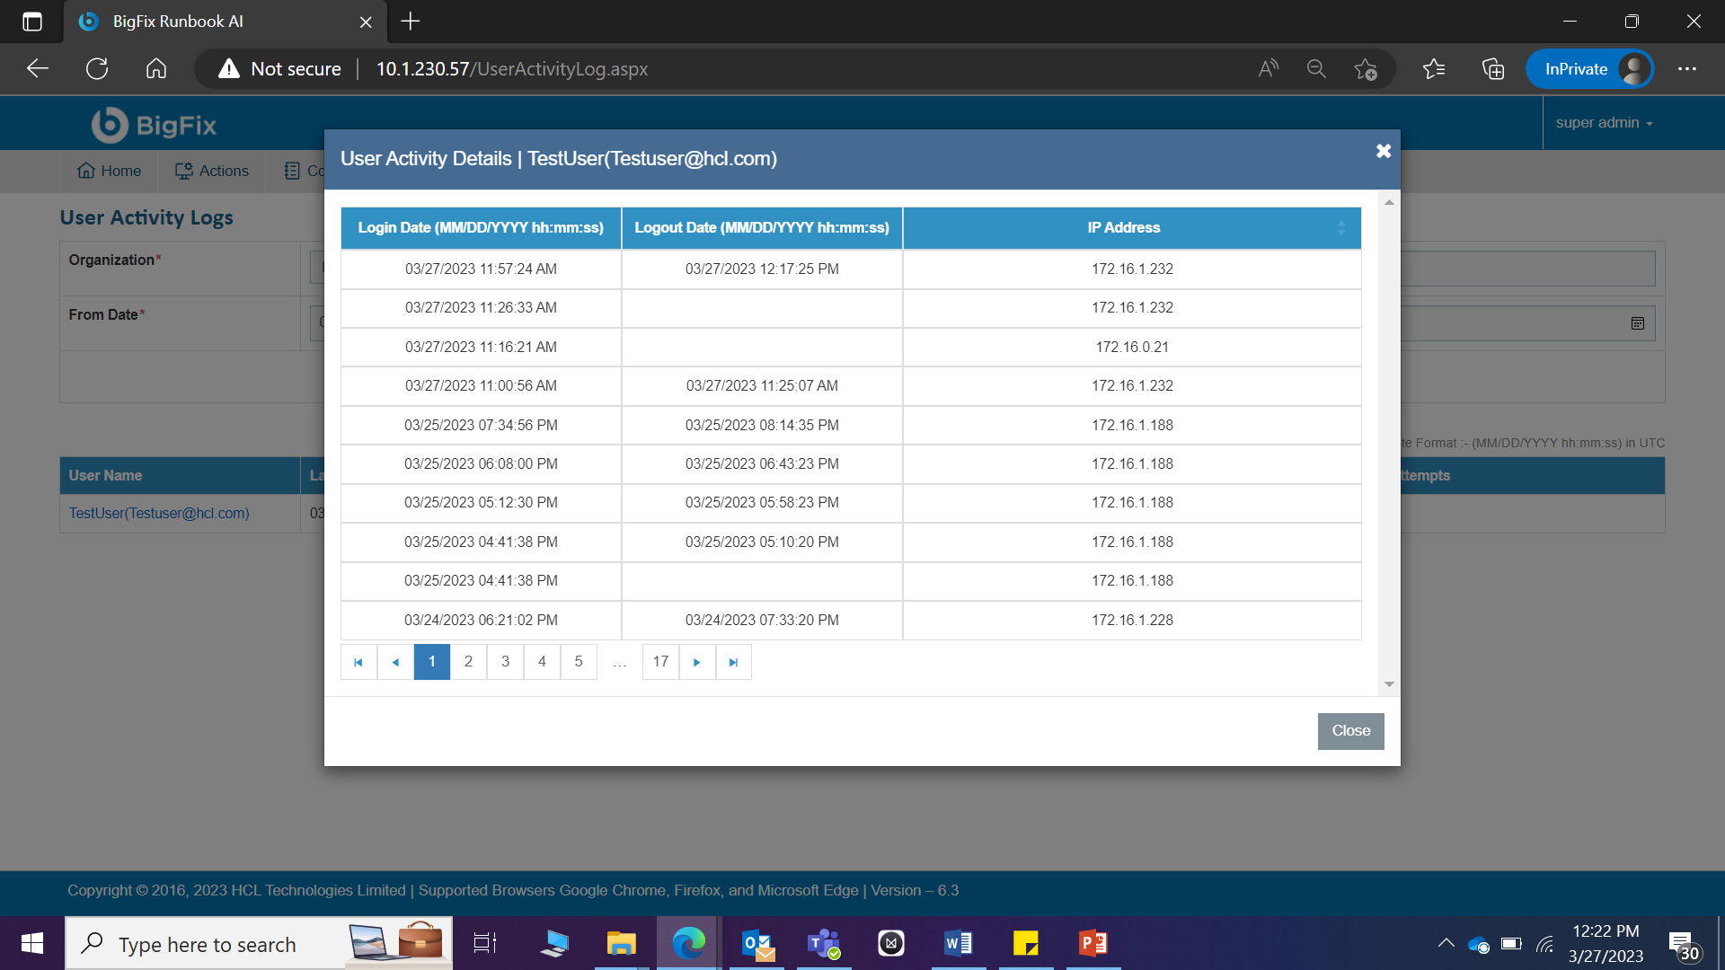Close the User Activity Details dialog with X

(1384, 151)
